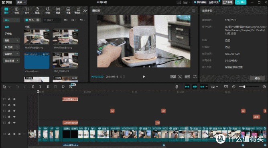The width and height of the screenshot is (268, 148).
Task: Hide the bottom text track with eye icon
Action: tap(14, 123)
